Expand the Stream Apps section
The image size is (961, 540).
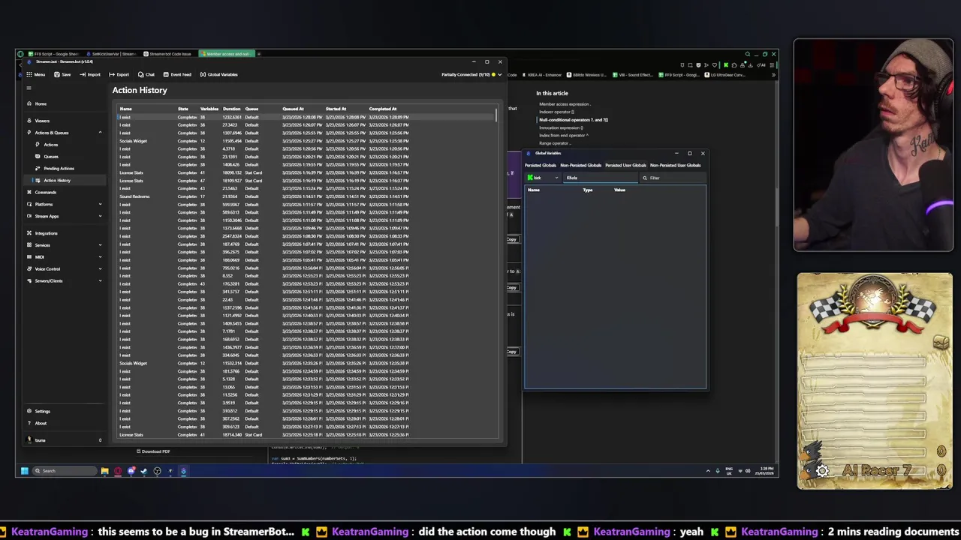point(64,216)
